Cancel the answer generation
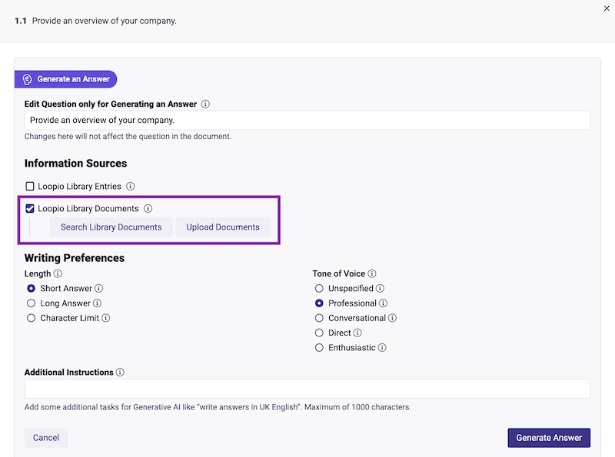This screenshot has width=615, height=457. coord(46,438)
